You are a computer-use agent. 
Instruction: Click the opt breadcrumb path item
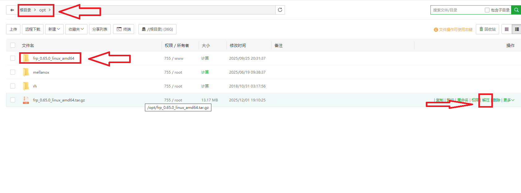click(42, 10)
